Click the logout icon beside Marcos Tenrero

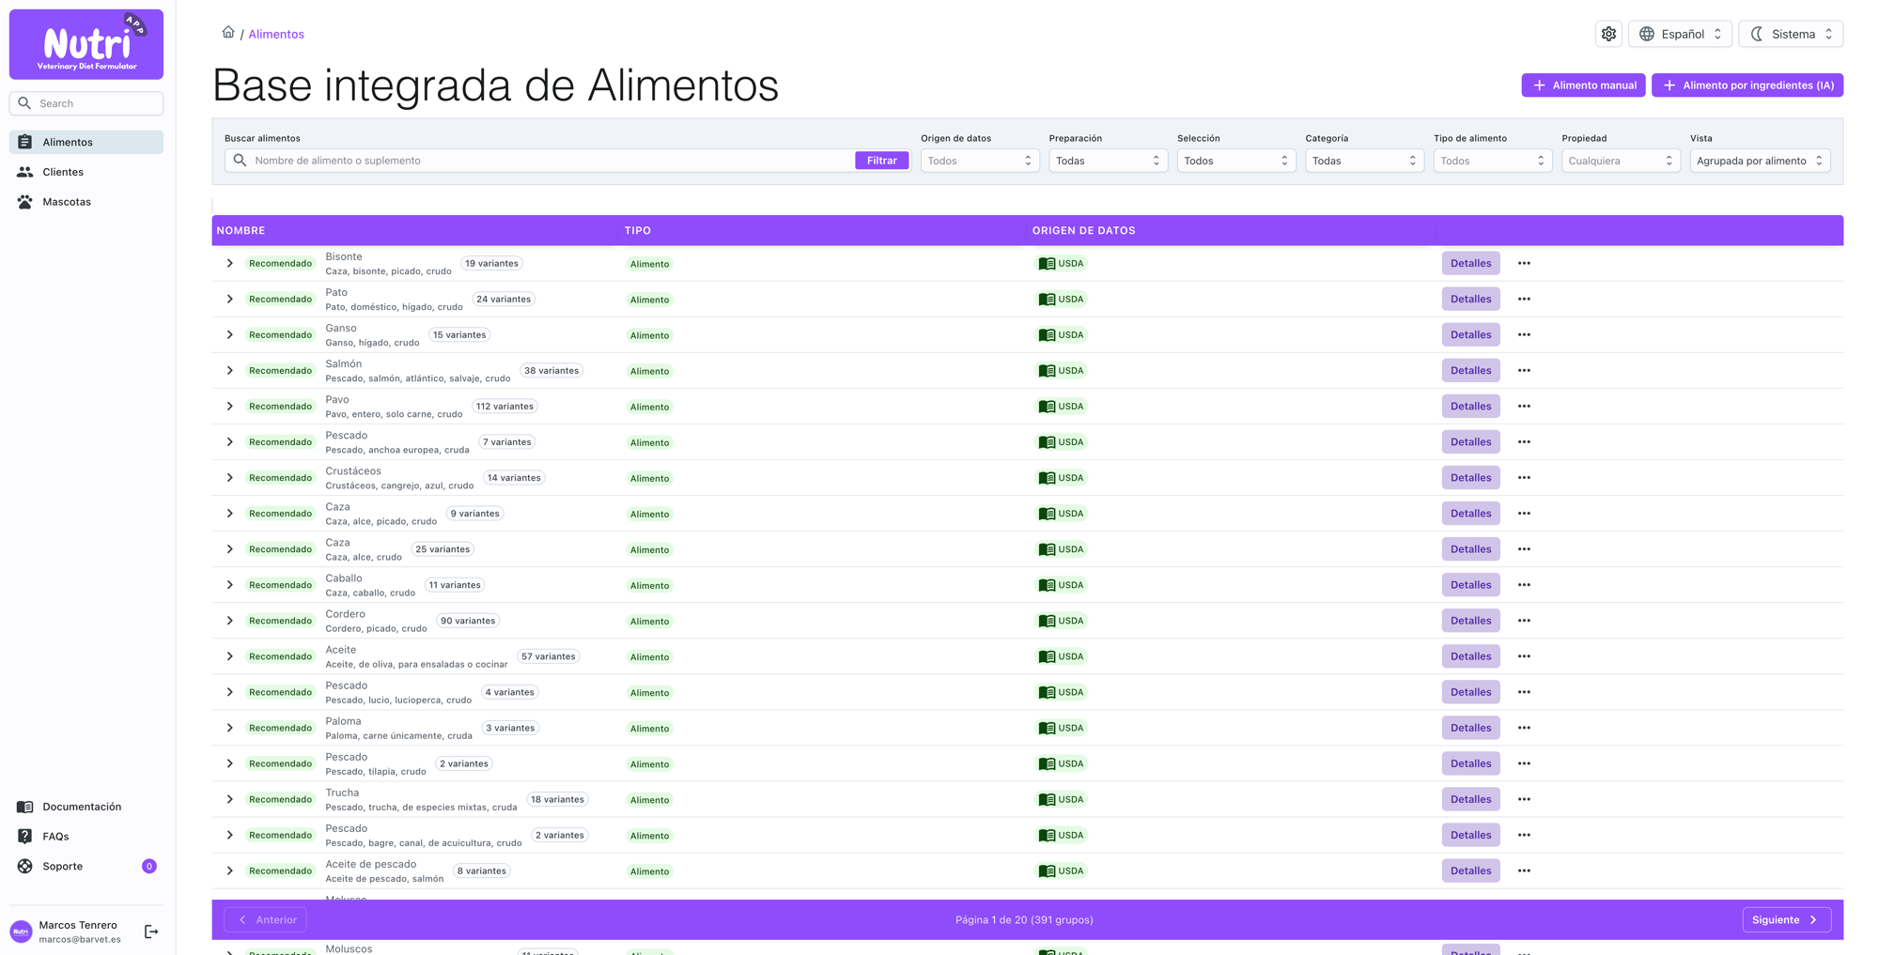click(x=151, y=932)
